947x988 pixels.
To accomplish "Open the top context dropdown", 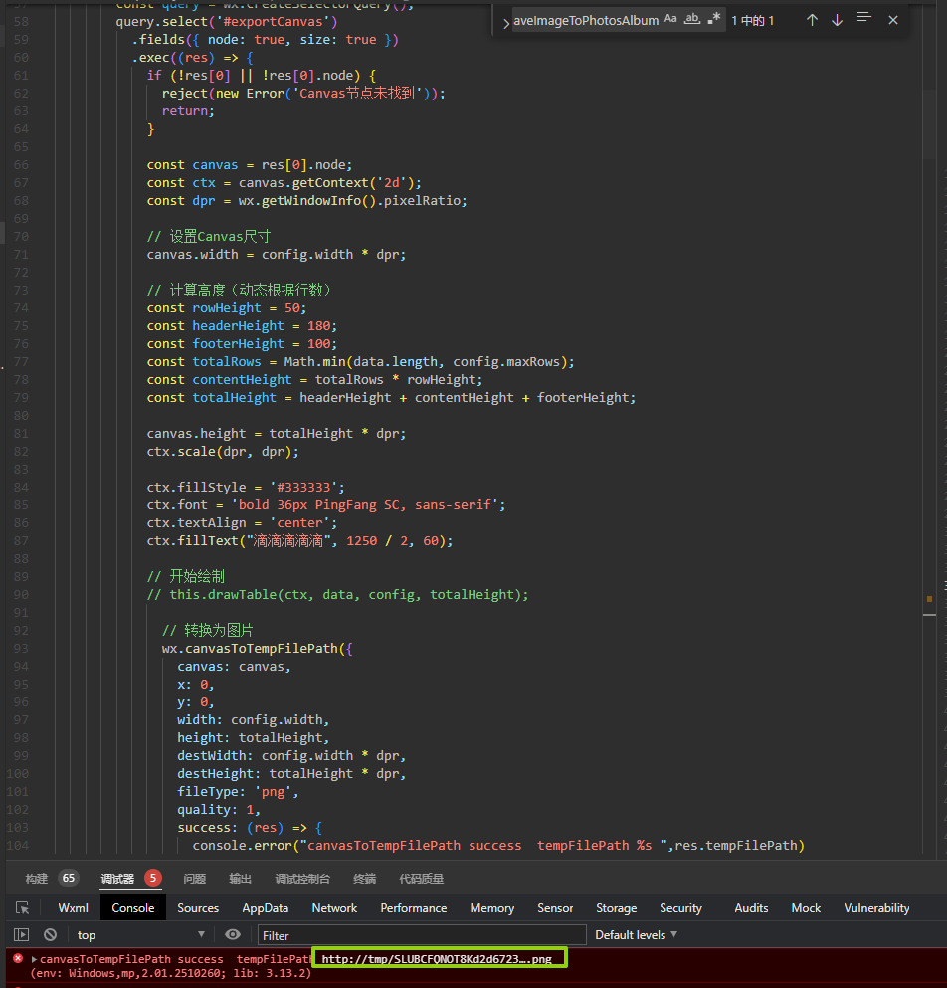I will click(140, 935).
